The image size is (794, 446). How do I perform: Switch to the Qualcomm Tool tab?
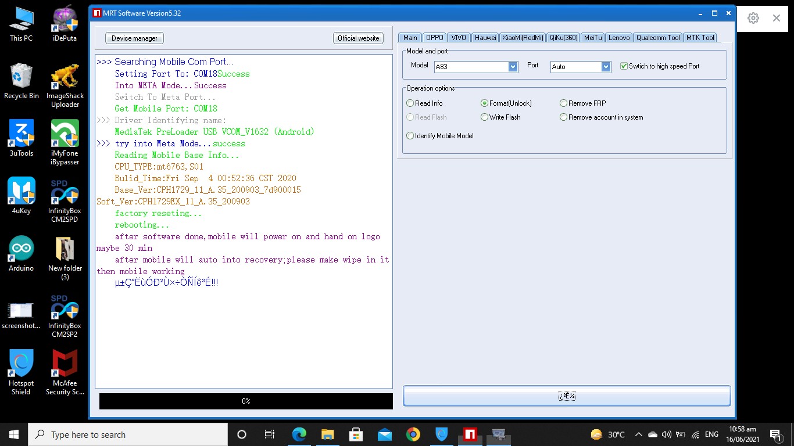coord(658,38)
